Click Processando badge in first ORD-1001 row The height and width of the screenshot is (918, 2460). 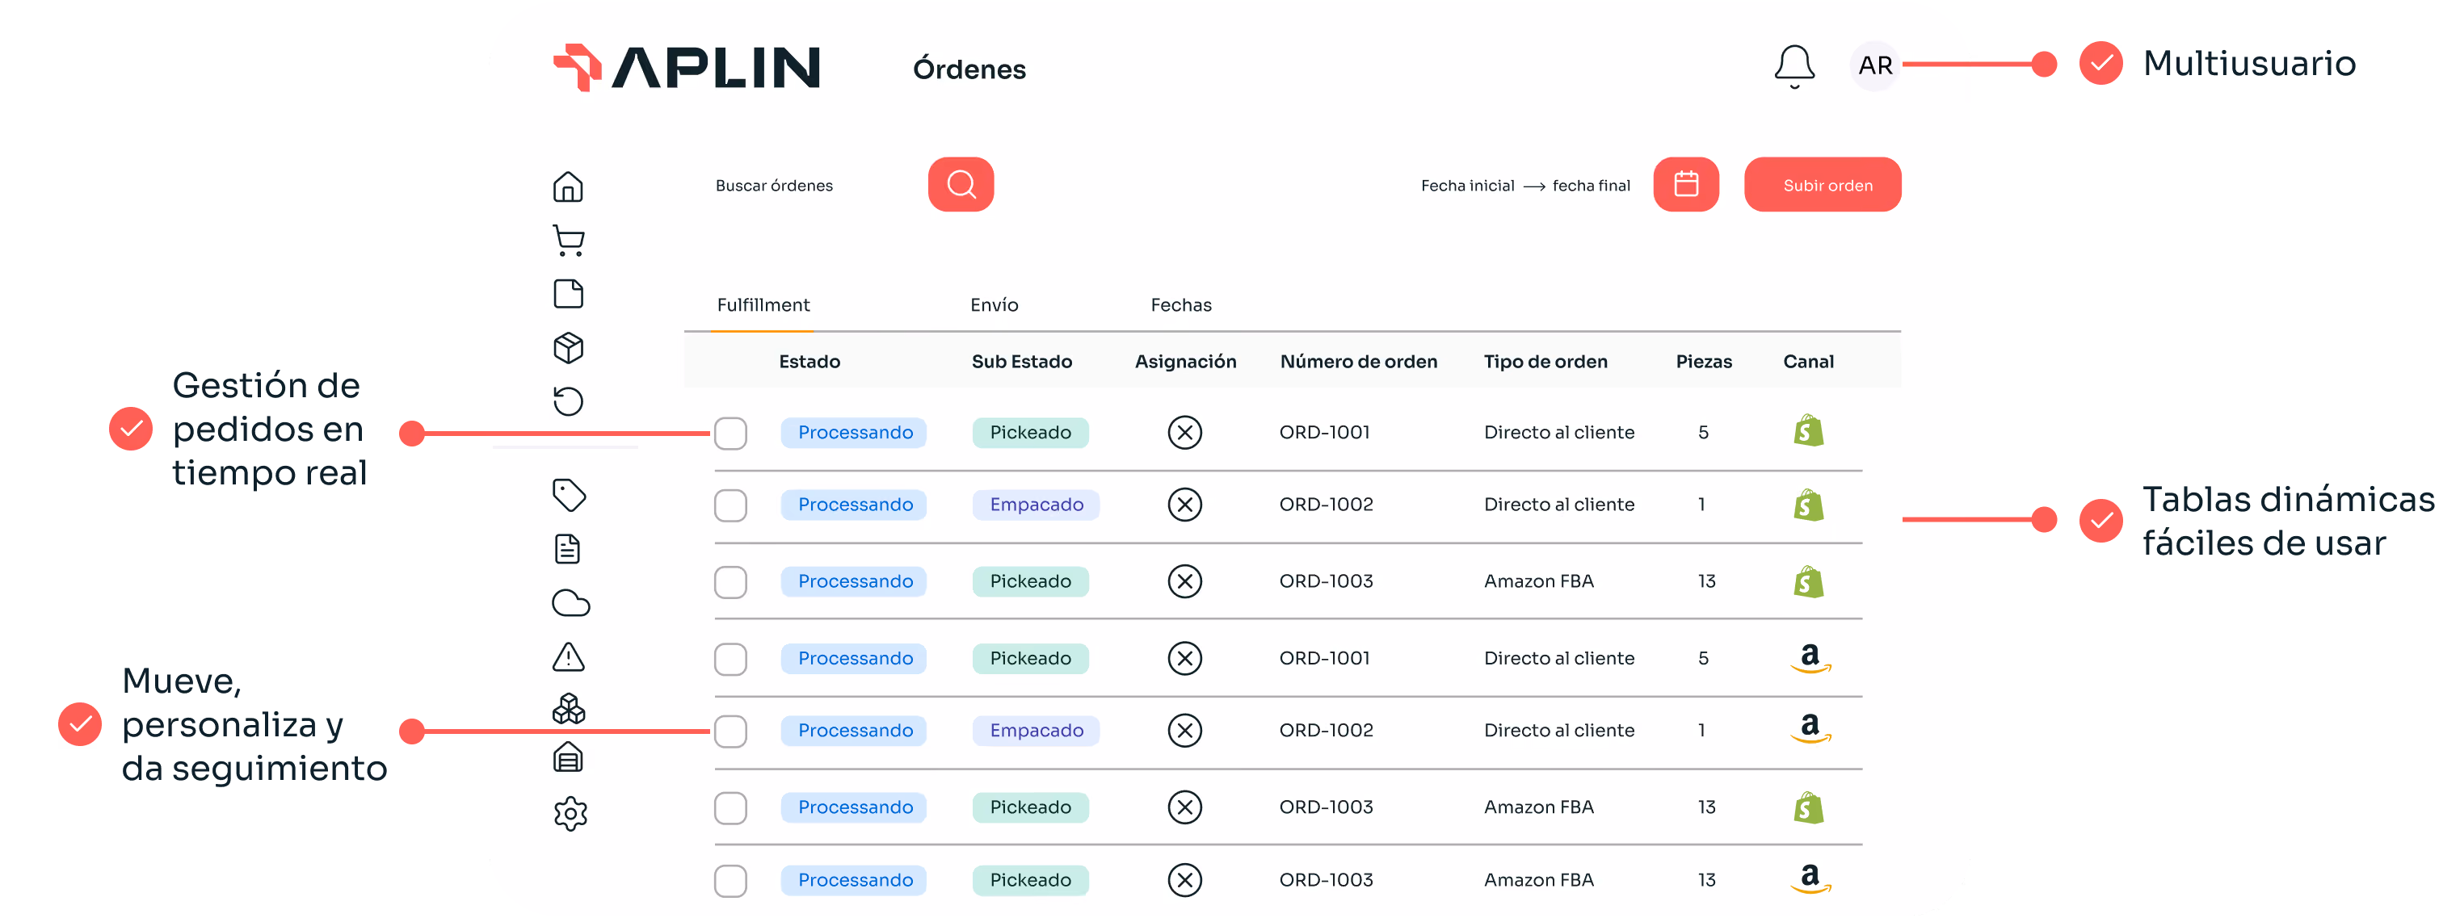[x=853, y=432]
